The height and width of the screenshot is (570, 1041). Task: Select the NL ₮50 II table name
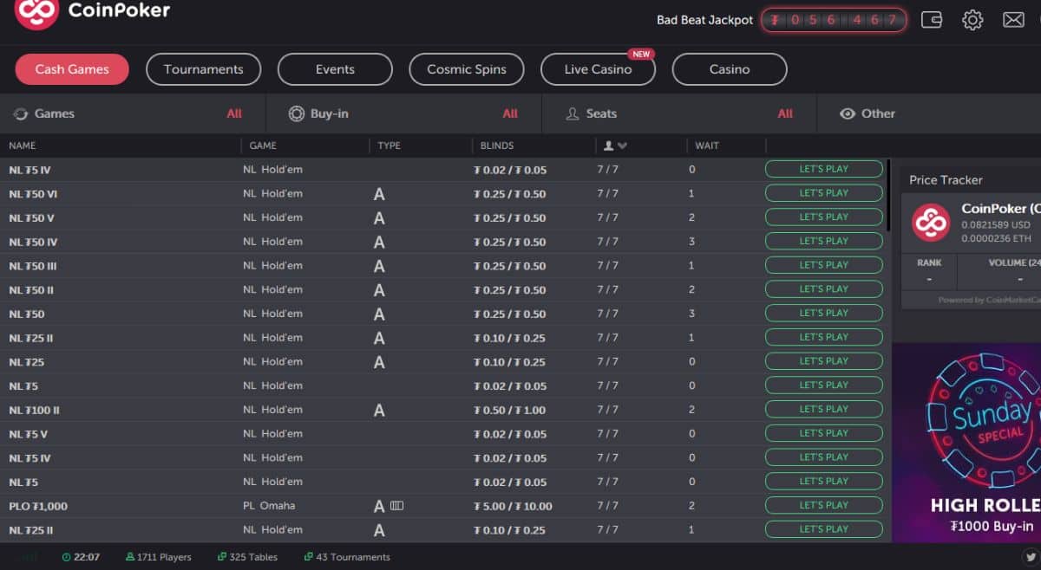(x=31, y=290)
